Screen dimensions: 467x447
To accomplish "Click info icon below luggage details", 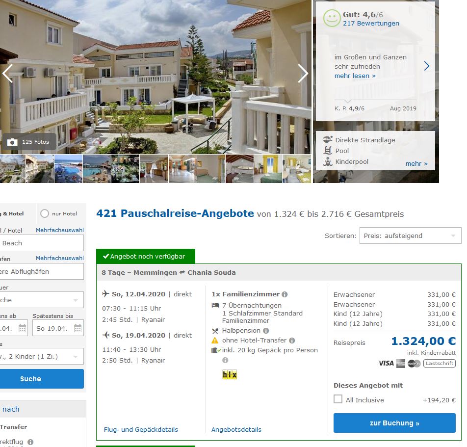I will [x=225, y=360].
